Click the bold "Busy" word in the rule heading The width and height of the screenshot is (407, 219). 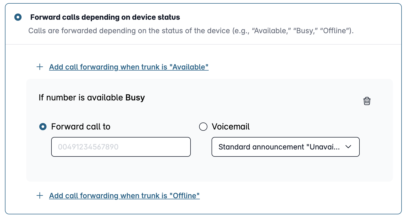(x=135, y=98)
